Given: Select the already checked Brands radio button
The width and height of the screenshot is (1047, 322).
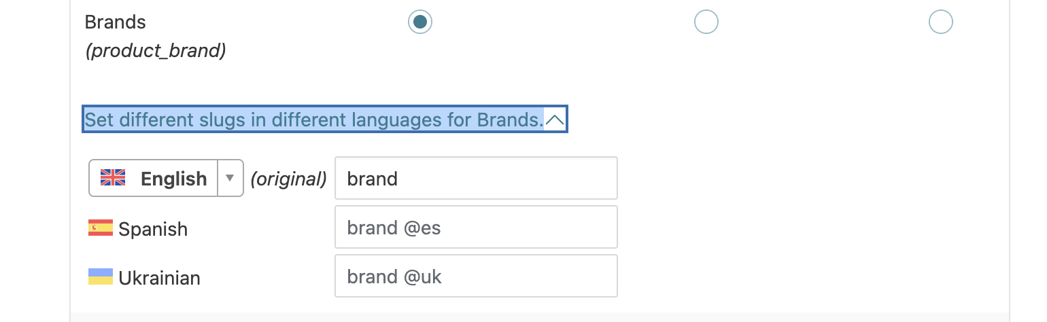Looking at the screenshot, I should (420, 22).
